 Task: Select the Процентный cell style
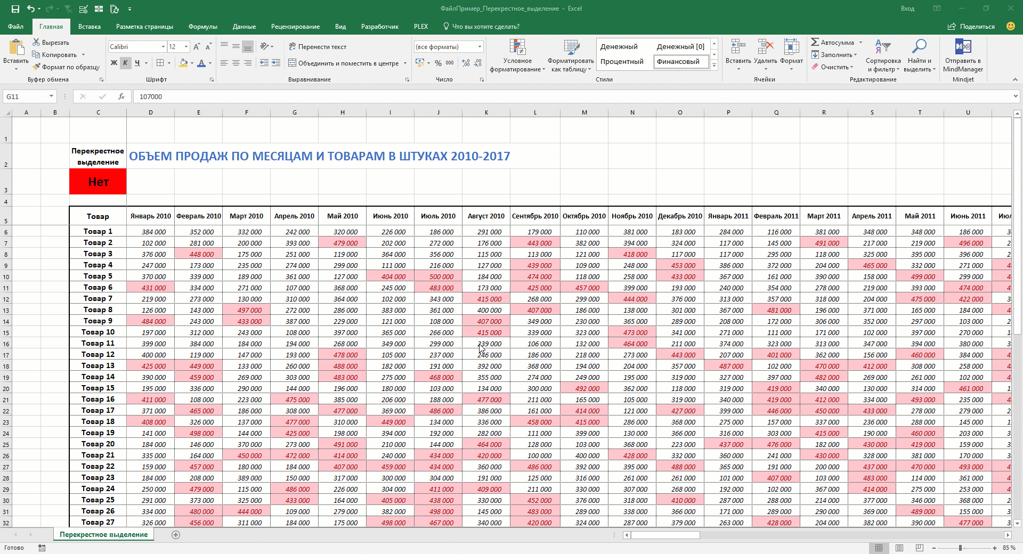622,62
